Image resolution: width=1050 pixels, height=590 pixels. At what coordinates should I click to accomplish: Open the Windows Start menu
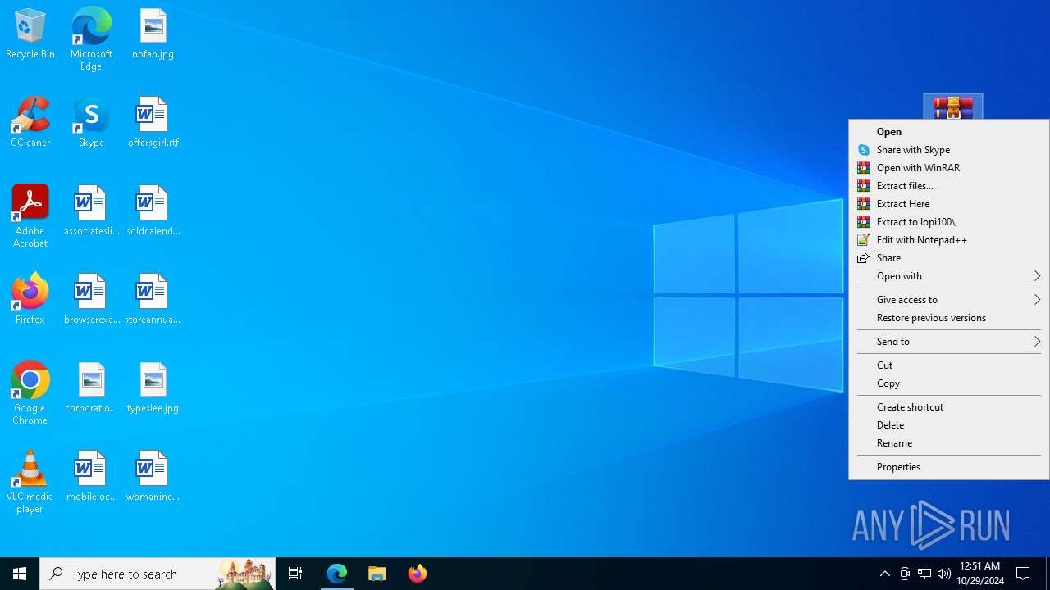[20, 574]
